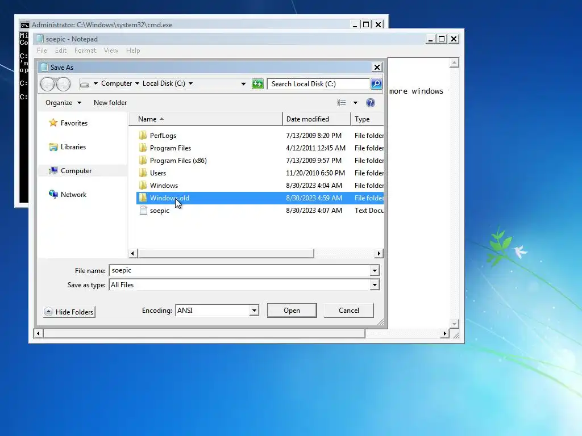Viewport: 582px width, 436px height.
Task: Click the file list horizontal scrollbar thumb
Action: click(226, 254)
